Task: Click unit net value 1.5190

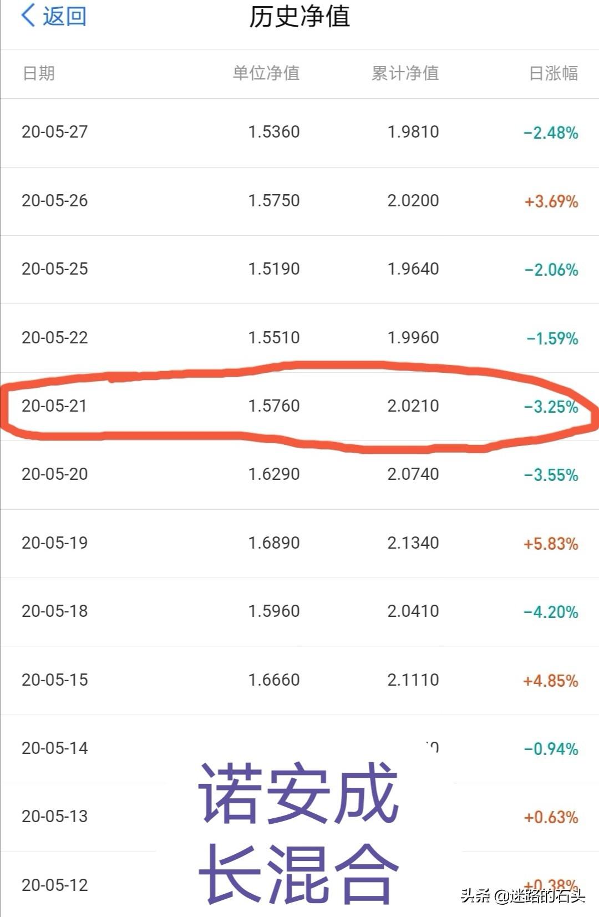Action: tap(273, 269)
